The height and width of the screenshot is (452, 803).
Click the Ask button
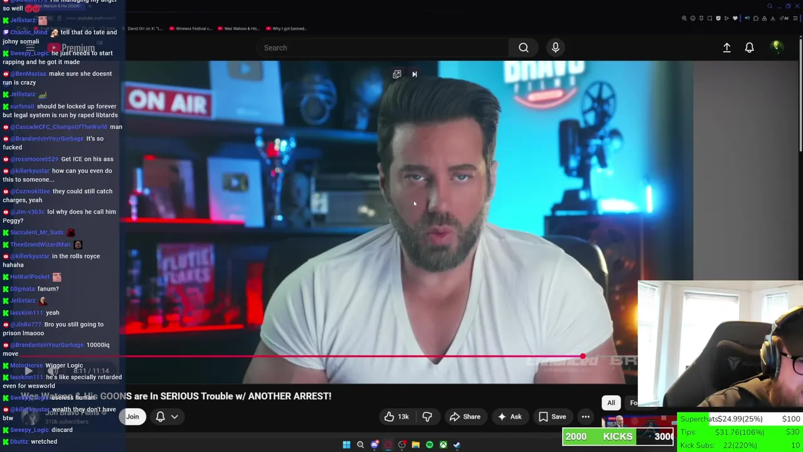click(x=509, y=417)
